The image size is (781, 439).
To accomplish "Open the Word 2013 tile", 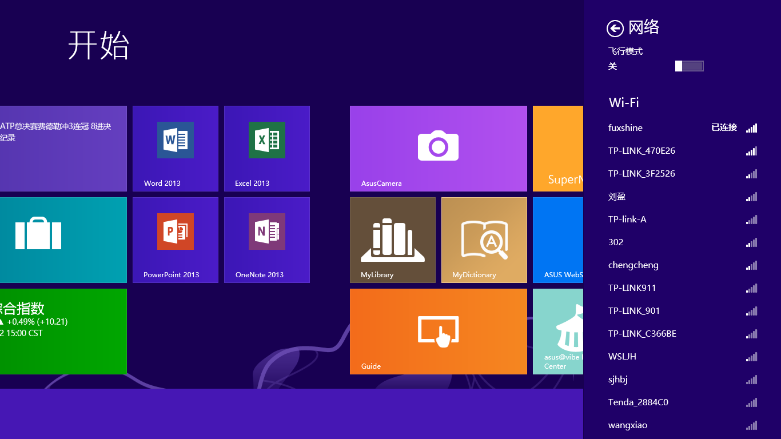I will coord(175,148).
